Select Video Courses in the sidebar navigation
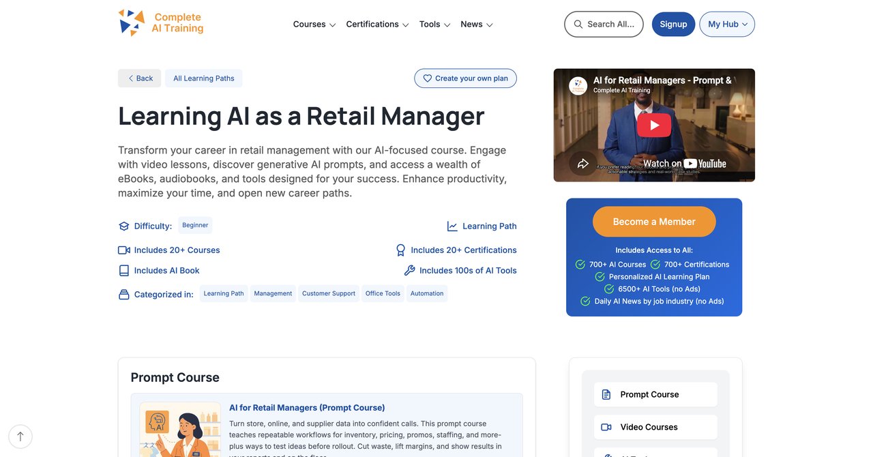 pos(655,427)
